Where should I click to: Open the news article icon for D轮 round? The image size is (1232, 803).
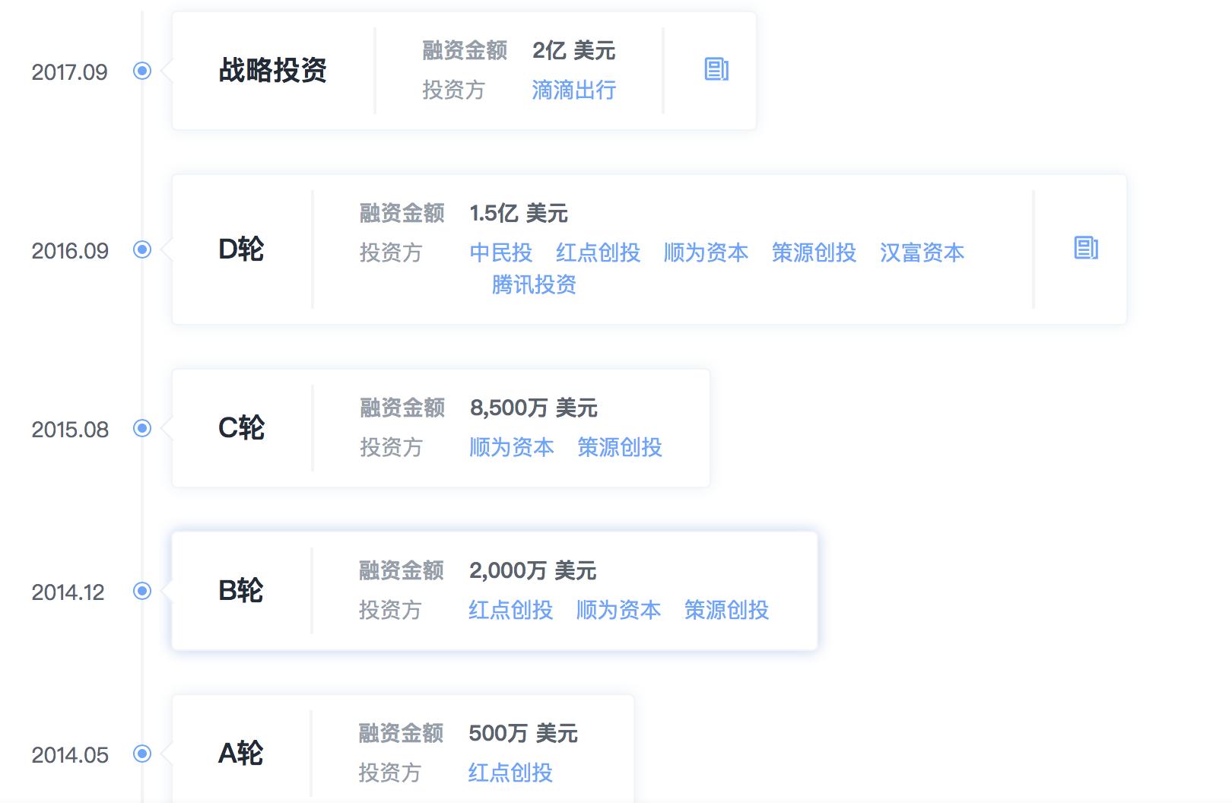(1086, 248)
